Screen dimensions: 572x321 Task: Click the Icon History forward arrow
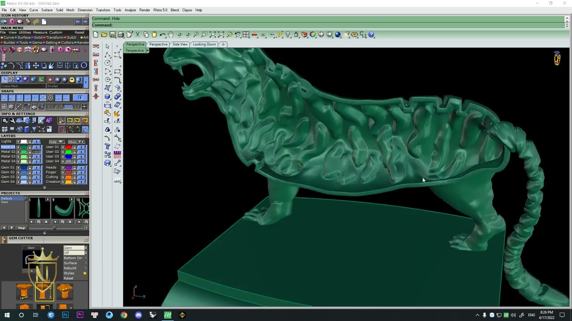coord(85,21)
